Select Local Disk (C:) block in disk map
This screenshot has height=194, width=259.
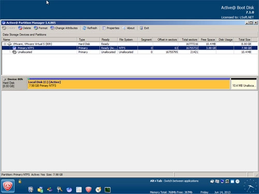coord(129,84)
